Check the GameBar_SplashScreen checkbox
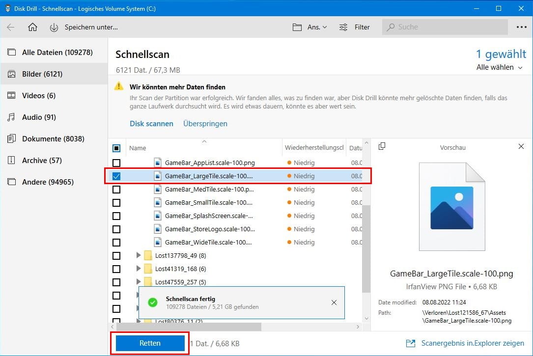The width and height of the screenshot is (533, 356). tap(116, 216)
